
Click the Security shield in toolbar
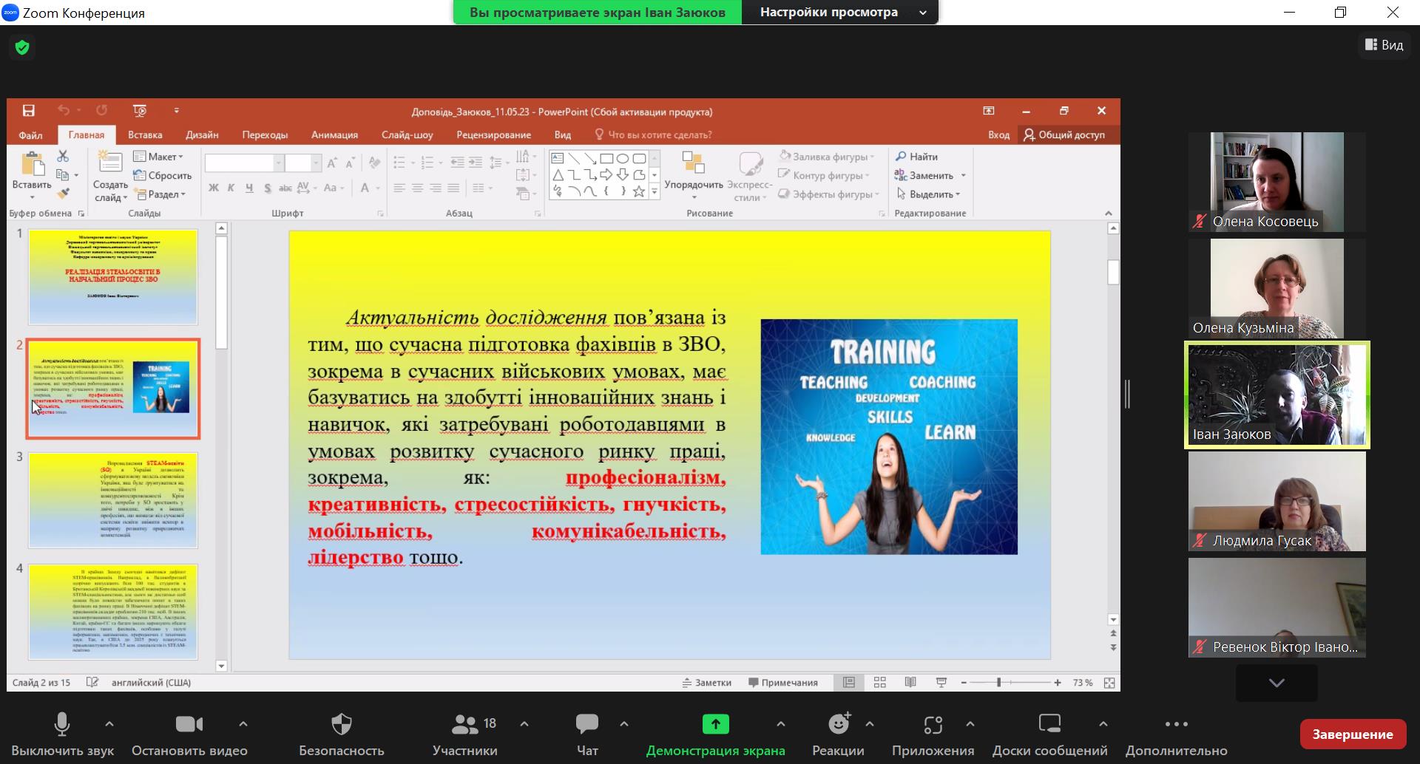coord(341,725)
